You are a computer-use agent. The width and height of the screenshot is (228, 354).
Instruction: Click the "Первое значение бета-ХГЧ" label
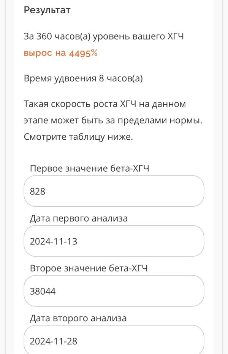89,168
